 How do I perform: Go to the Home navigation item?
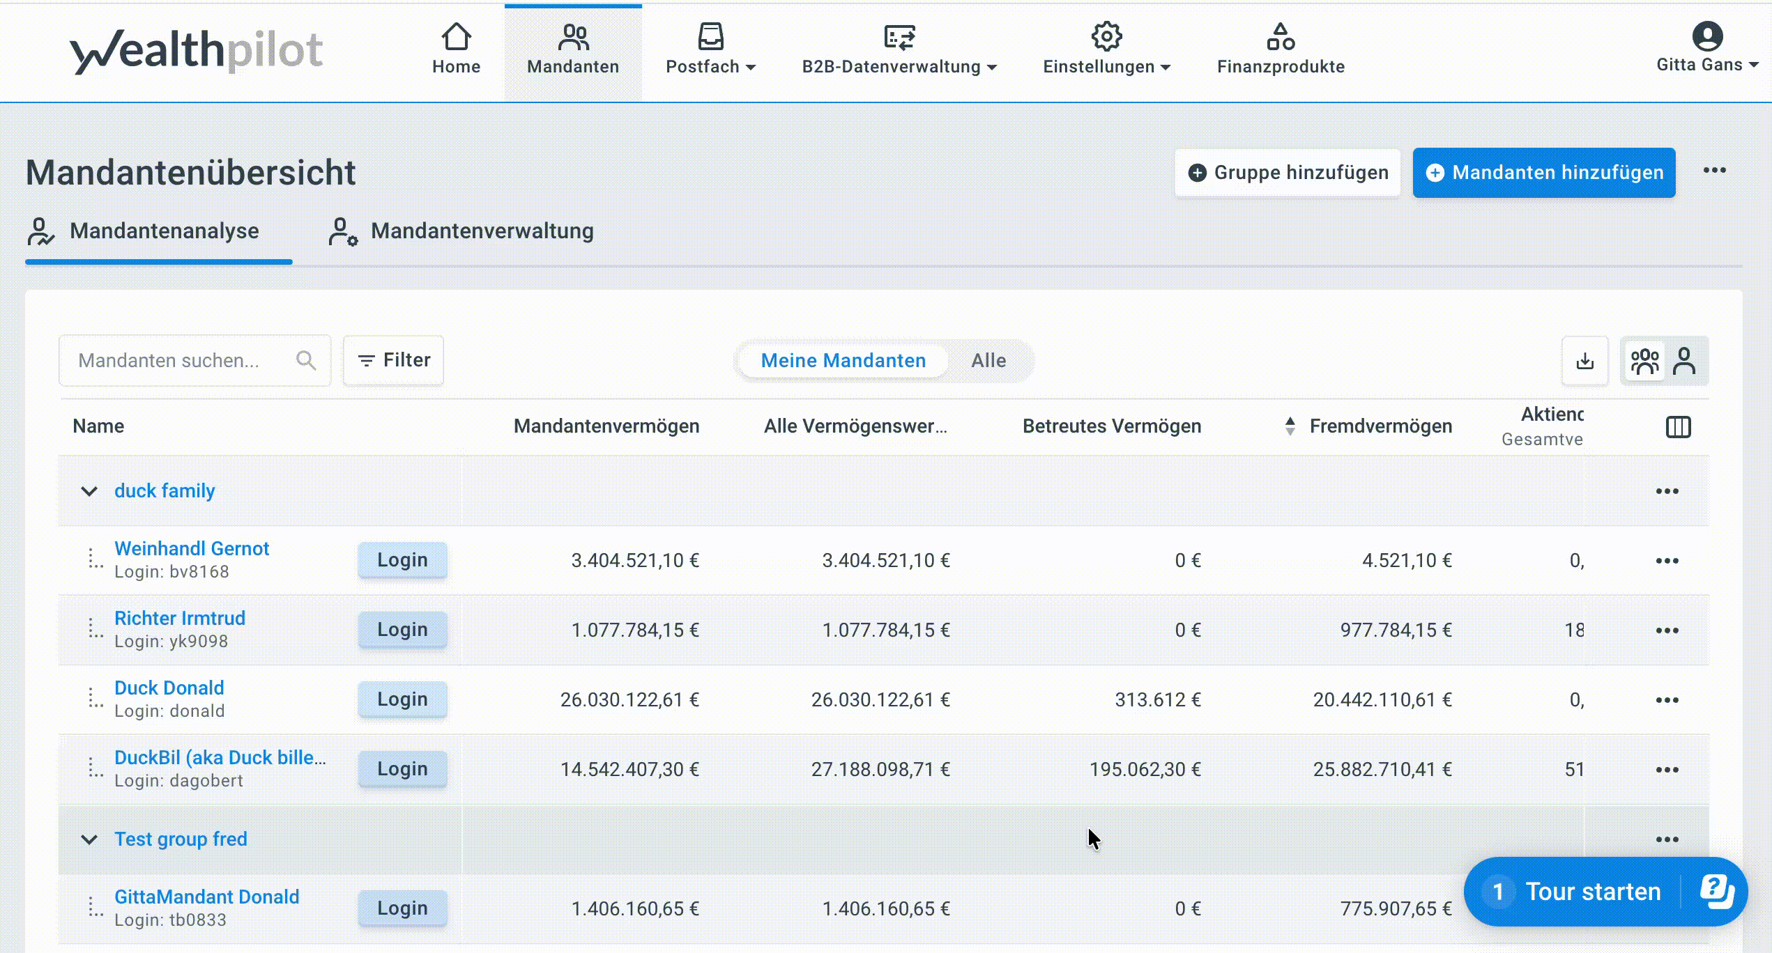456,49
